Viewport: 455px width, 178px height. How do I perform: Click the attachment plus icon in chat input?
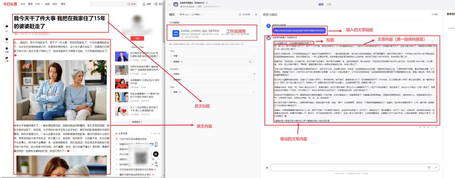[429, 167]
